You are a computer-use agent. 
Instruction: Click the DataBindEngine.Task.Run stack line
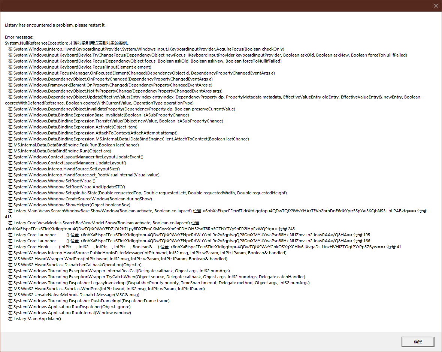pos(73,145)
